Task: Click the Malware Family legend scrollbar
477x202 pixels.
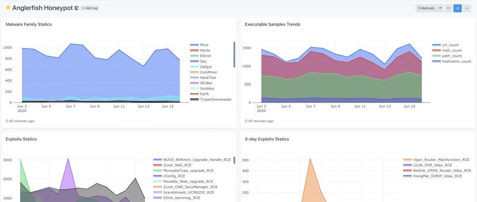Action: pos(234,55)
